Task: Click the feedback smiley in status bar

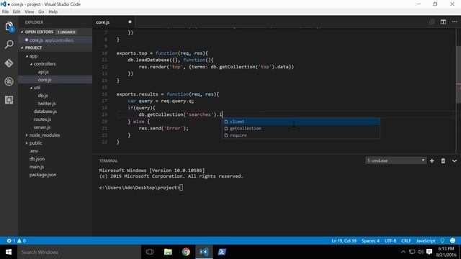Action: (x=453, y=240)
